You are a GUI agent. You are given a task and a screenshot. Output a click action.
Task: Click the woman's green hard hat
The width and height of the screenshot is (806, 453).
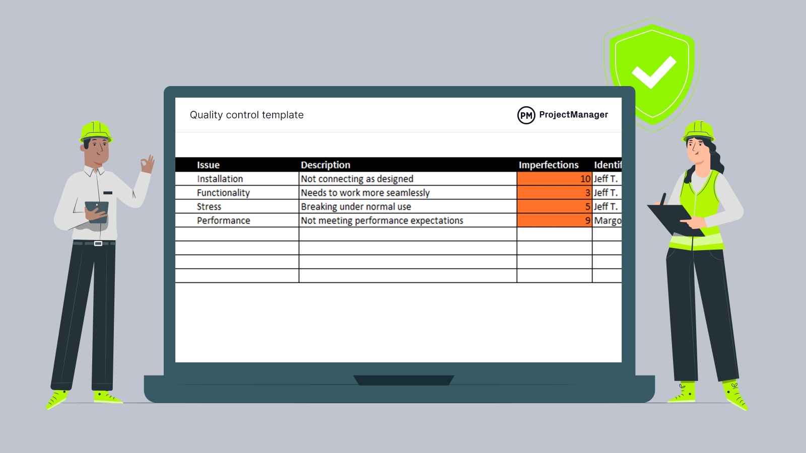pos(698,130)
